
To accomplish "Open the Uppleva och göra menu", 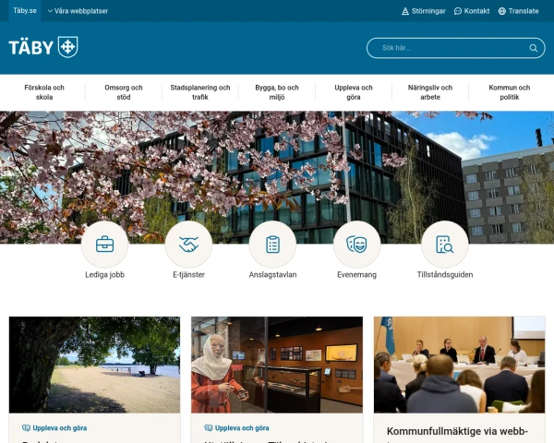I will 354,92.
